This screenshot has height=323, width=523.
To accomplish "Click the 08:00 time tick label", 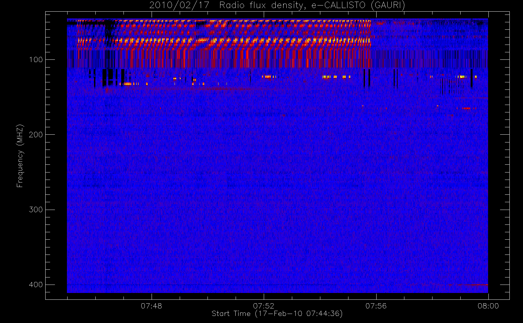I will pos(488,306).
